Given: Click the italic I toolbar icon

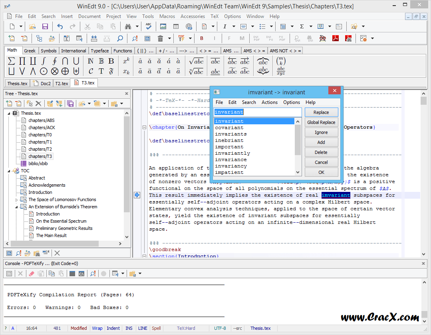Looking at the screenshot, I should [x=224, y=26].
